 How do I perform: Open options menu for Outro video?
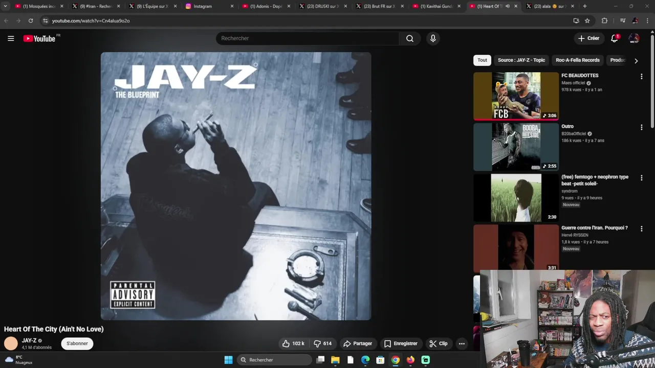coord(641,127)
